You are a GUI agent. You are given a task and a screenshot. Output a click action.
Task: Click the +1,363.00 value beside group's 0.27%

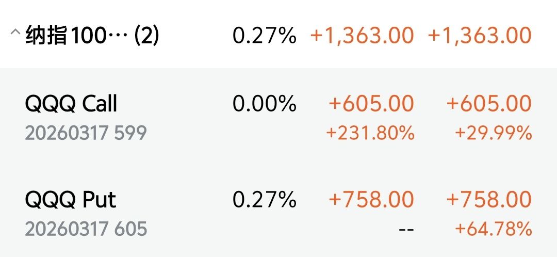point(362,36)
